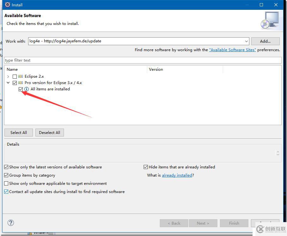The image size is (287, 236).
Task: Collapse the Pro version for Eclipse node
Action: (x=8, y=83)
